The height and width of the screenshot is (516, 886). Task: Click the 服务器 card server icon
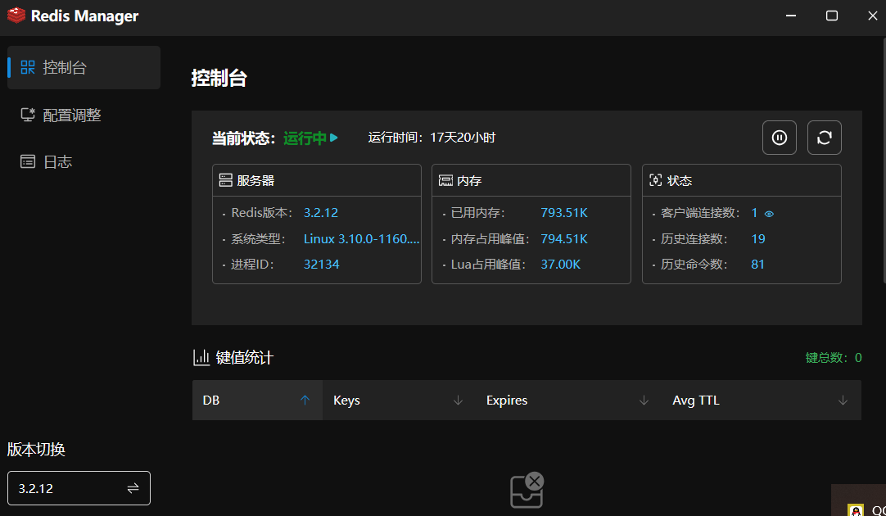pos(225,180)
